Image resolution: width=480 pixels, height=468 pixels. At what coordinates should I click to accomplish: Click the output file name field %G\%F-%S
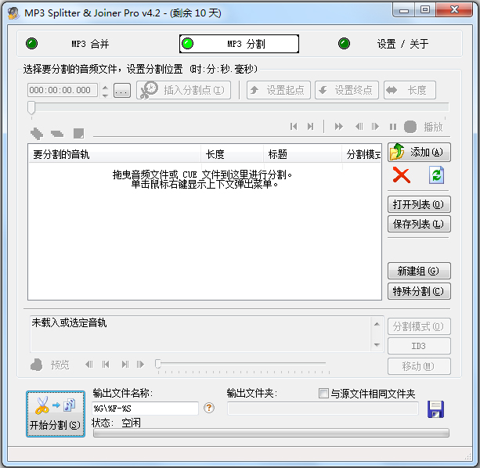tap(145, 409)
